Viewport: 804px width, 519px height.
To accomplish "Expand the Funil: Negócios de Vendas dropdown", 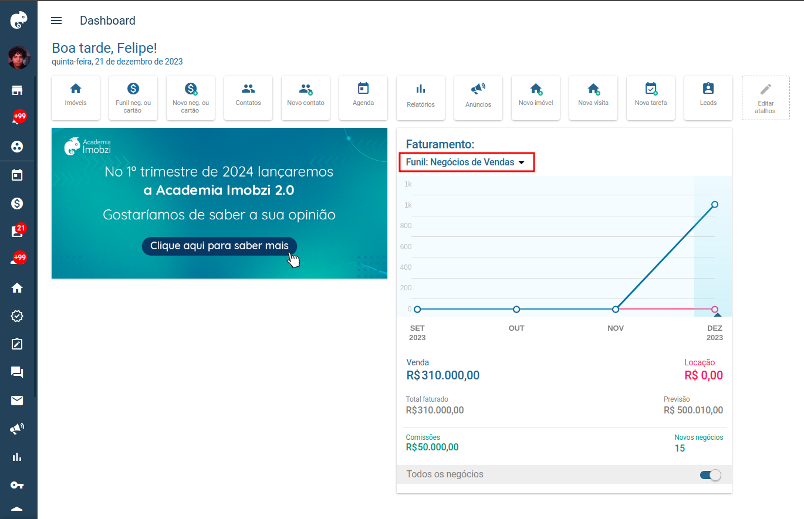I will click(x=467, y=162).
